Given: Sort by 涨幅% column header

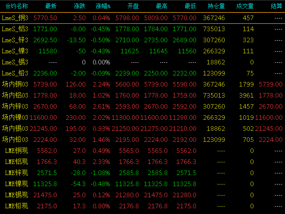Looking at the screenshot, I should pyautogui.click(x=103, y=6).
